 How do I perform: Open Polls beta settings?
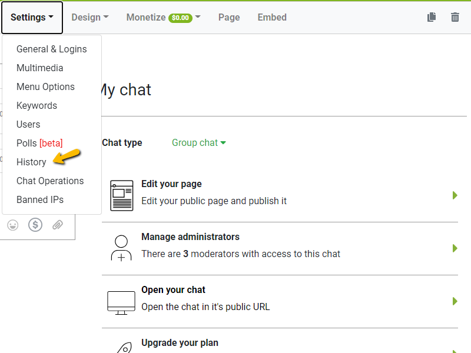click(39, 143)
